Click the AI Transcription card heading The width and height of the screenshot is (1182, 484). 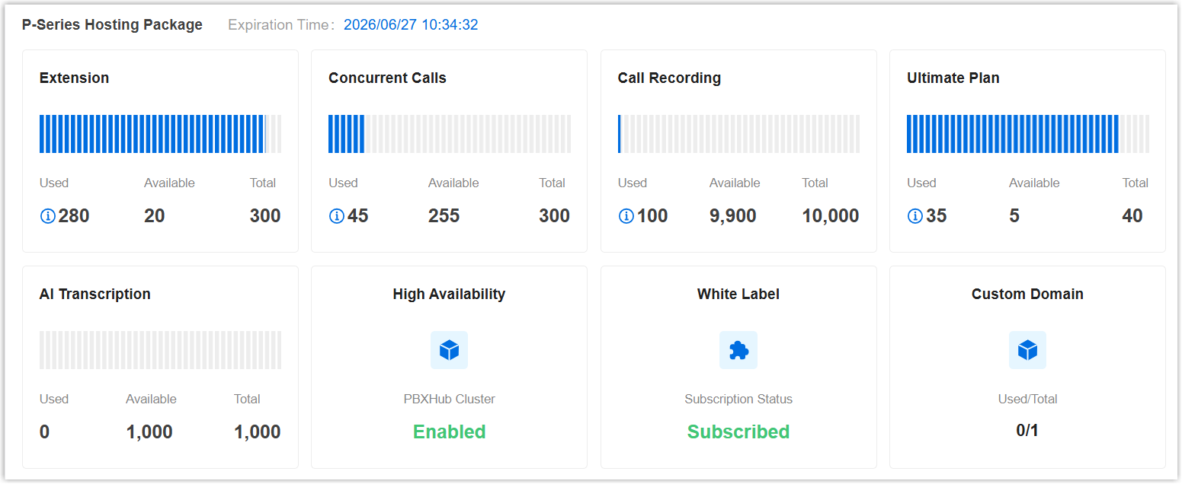click(x=94, y=294)
